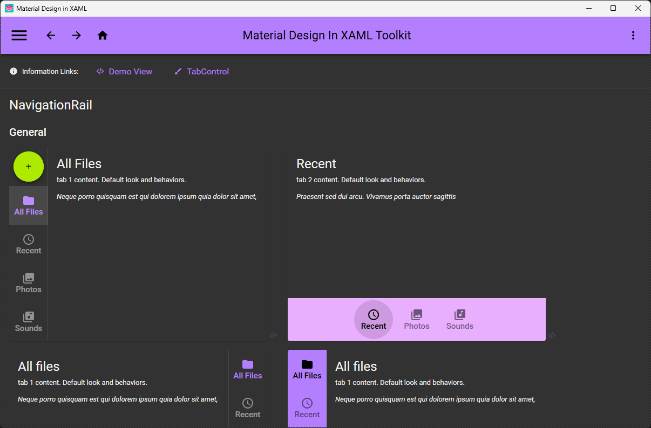Viewport: 651px width, 428px height.
Task: Click the Recent heading in tab 2 content
Action: tap(316, 164)
